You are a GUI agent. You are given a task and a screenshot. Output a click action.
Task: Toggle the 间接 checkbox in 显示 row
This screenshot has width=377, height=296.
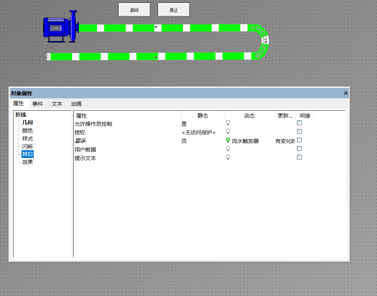[299, 140]
